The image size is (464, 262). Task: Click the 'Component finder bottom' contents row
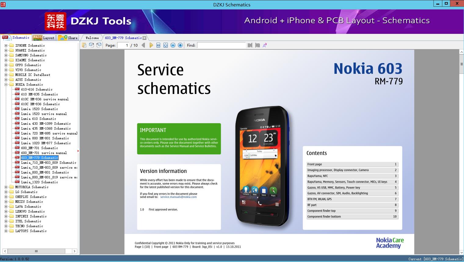pyautogui.click(x=352, y=217)
